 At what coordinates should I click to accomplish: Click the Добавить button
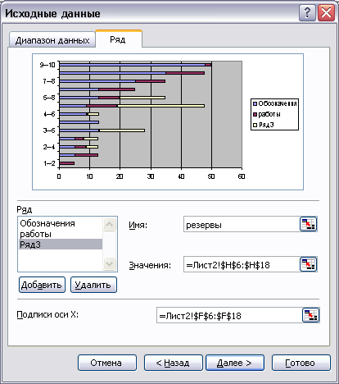coord(42,285)
